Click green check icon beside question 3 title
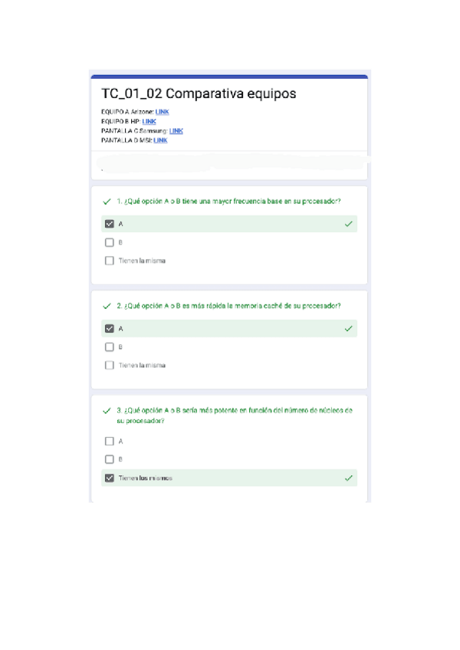Screen dimensions: 460x650 [107, 411]
